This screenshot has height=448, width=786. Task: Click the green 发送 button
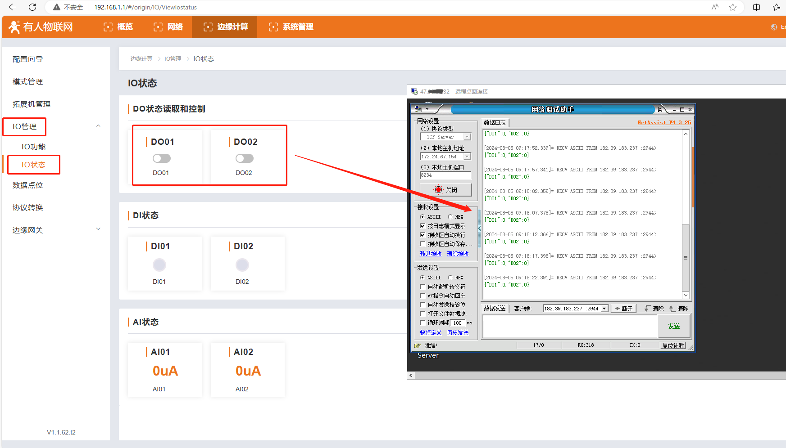673,326
